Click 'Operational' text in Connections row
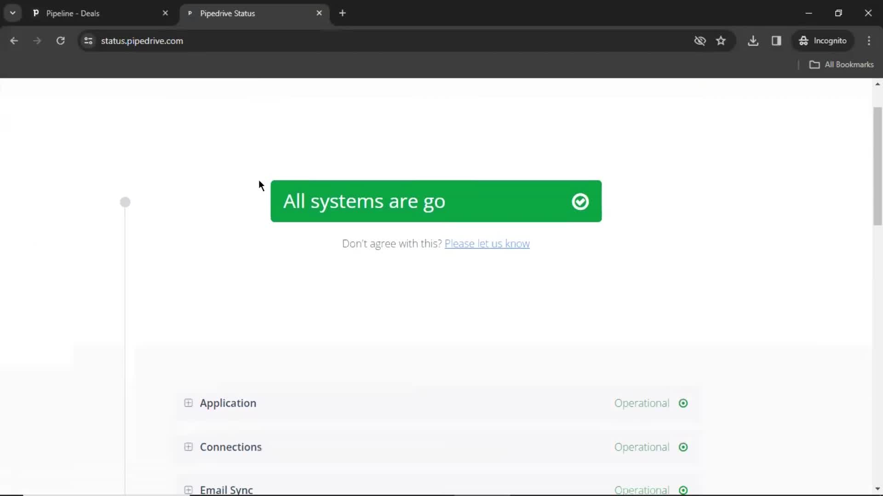 point(642,447)
